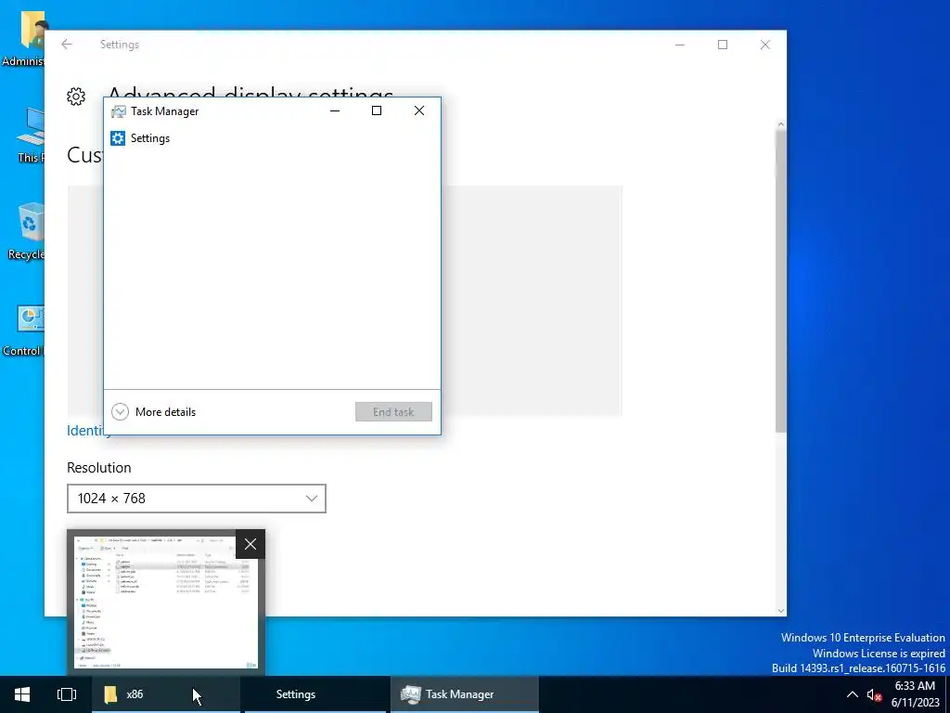
Task: Click the display preview area in Settings
Action: click(x=532, y=301)
